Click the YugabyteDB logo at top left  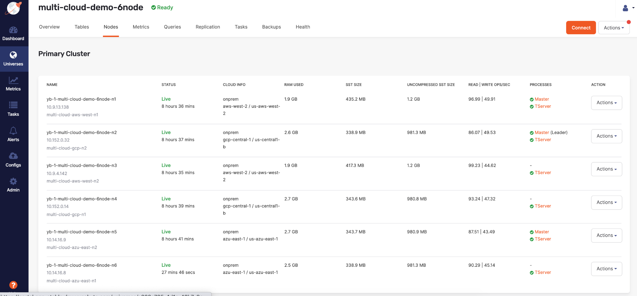pos(14,8)
